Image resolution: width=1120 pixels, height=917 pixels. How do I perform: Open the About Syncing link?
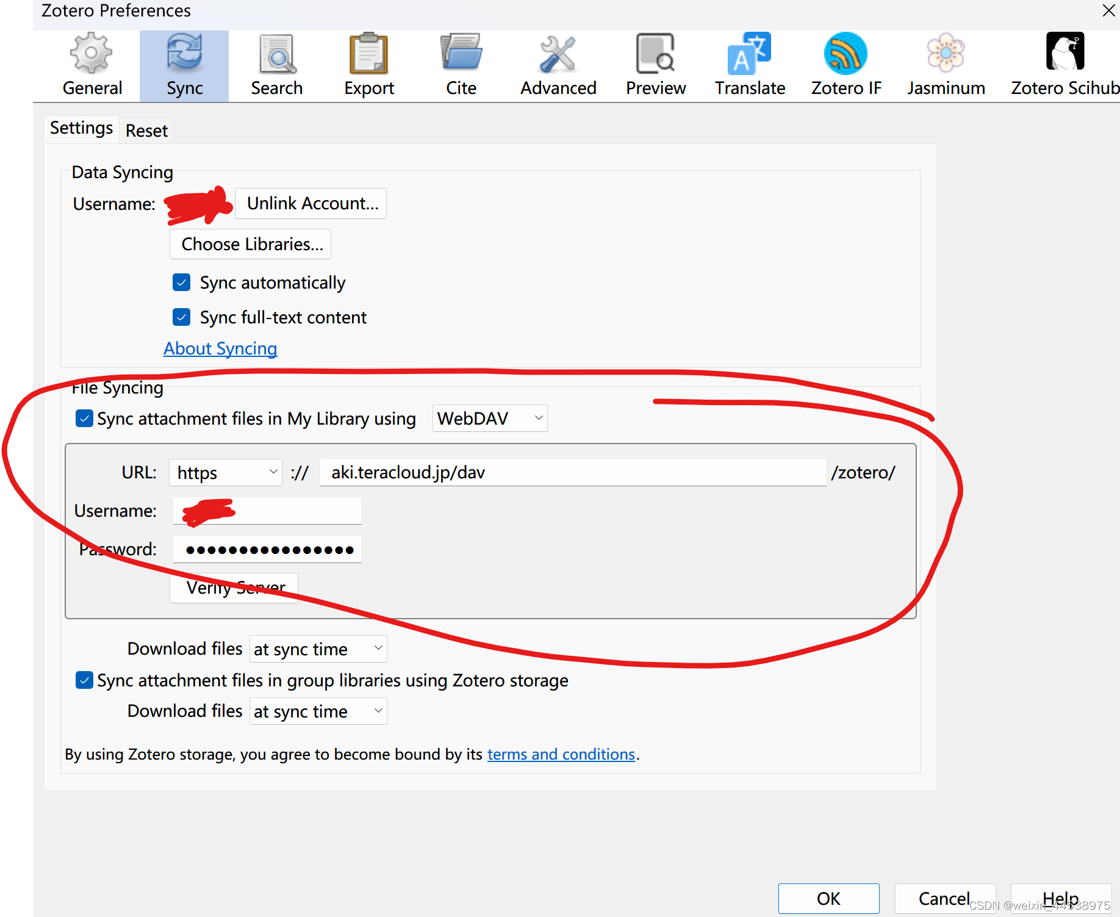pos(220,348)
